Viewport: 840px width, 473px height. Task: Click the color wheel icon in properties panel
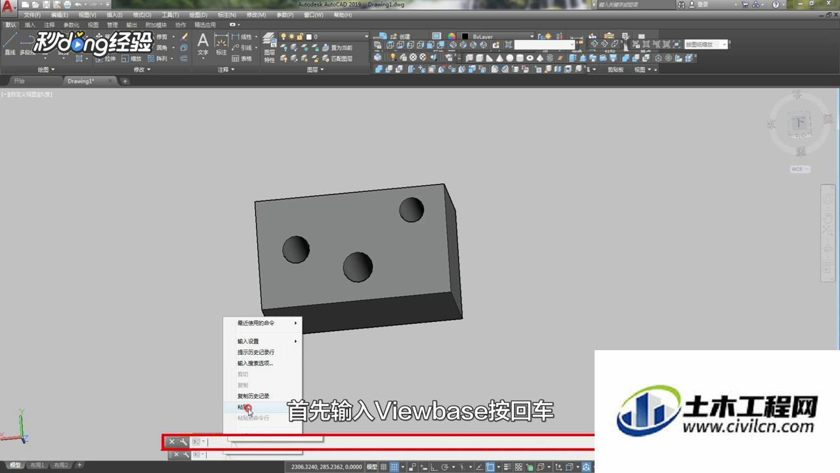451,37
